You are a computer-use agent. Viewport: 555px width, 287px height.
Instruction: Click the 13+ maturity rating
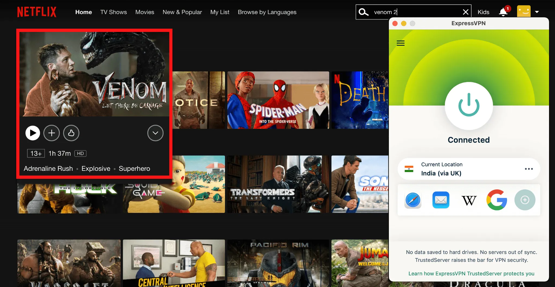36,153
